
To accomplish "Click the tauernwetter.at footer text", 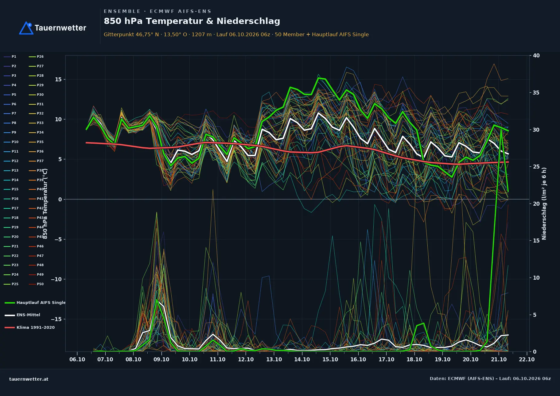I will coord(29,379).
